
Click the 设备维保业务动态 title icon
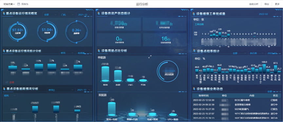point(194,89)
